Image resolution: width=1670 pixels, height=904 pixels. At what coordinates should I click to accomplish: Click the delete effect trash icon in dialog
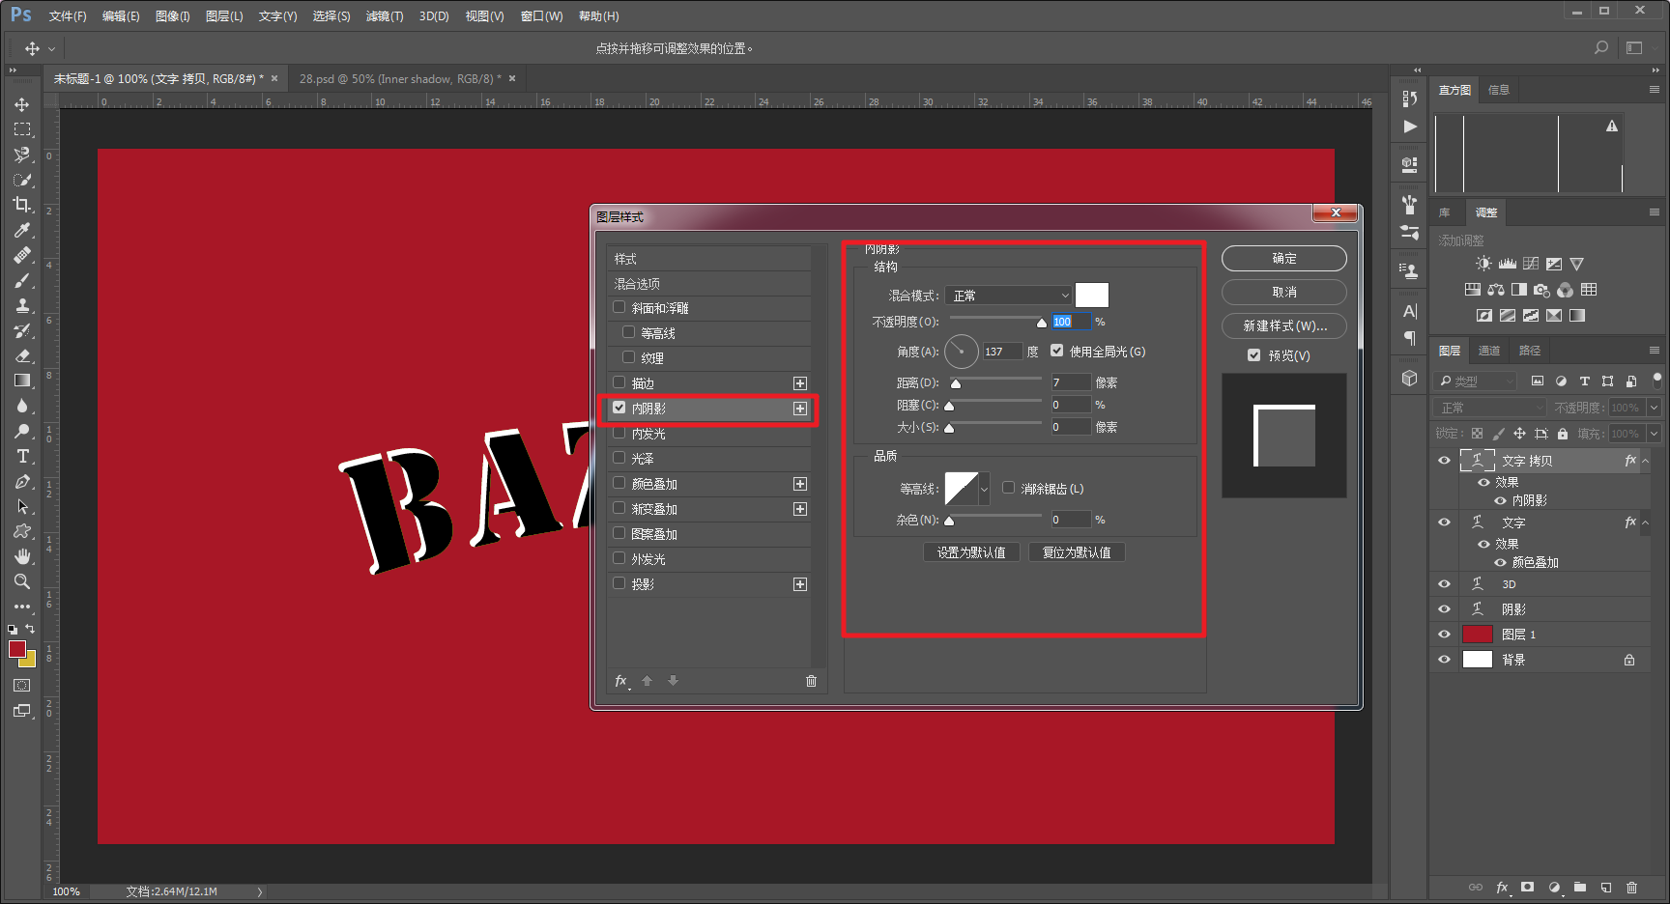click(811, 681)
